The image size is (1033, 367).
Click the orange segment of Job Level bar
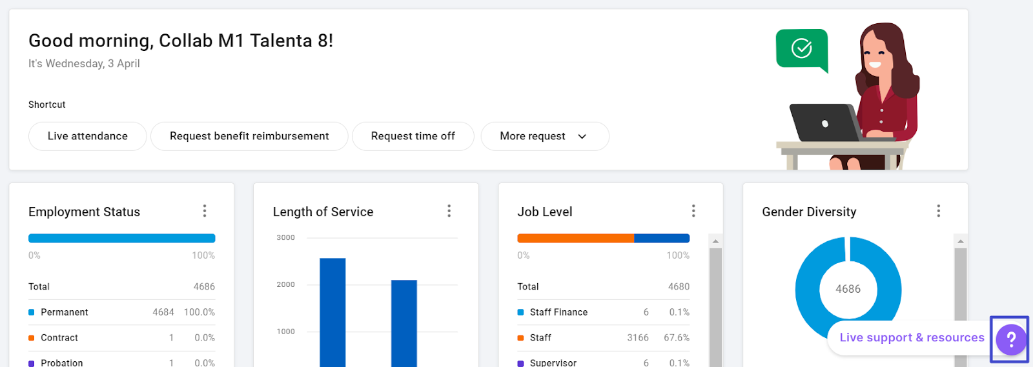click(x=576, y=238)
